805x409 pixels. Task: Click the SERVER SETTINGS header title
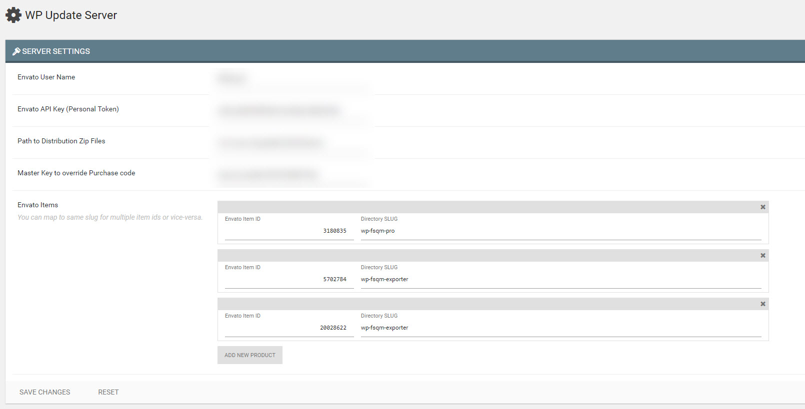(x=56, y=51)
